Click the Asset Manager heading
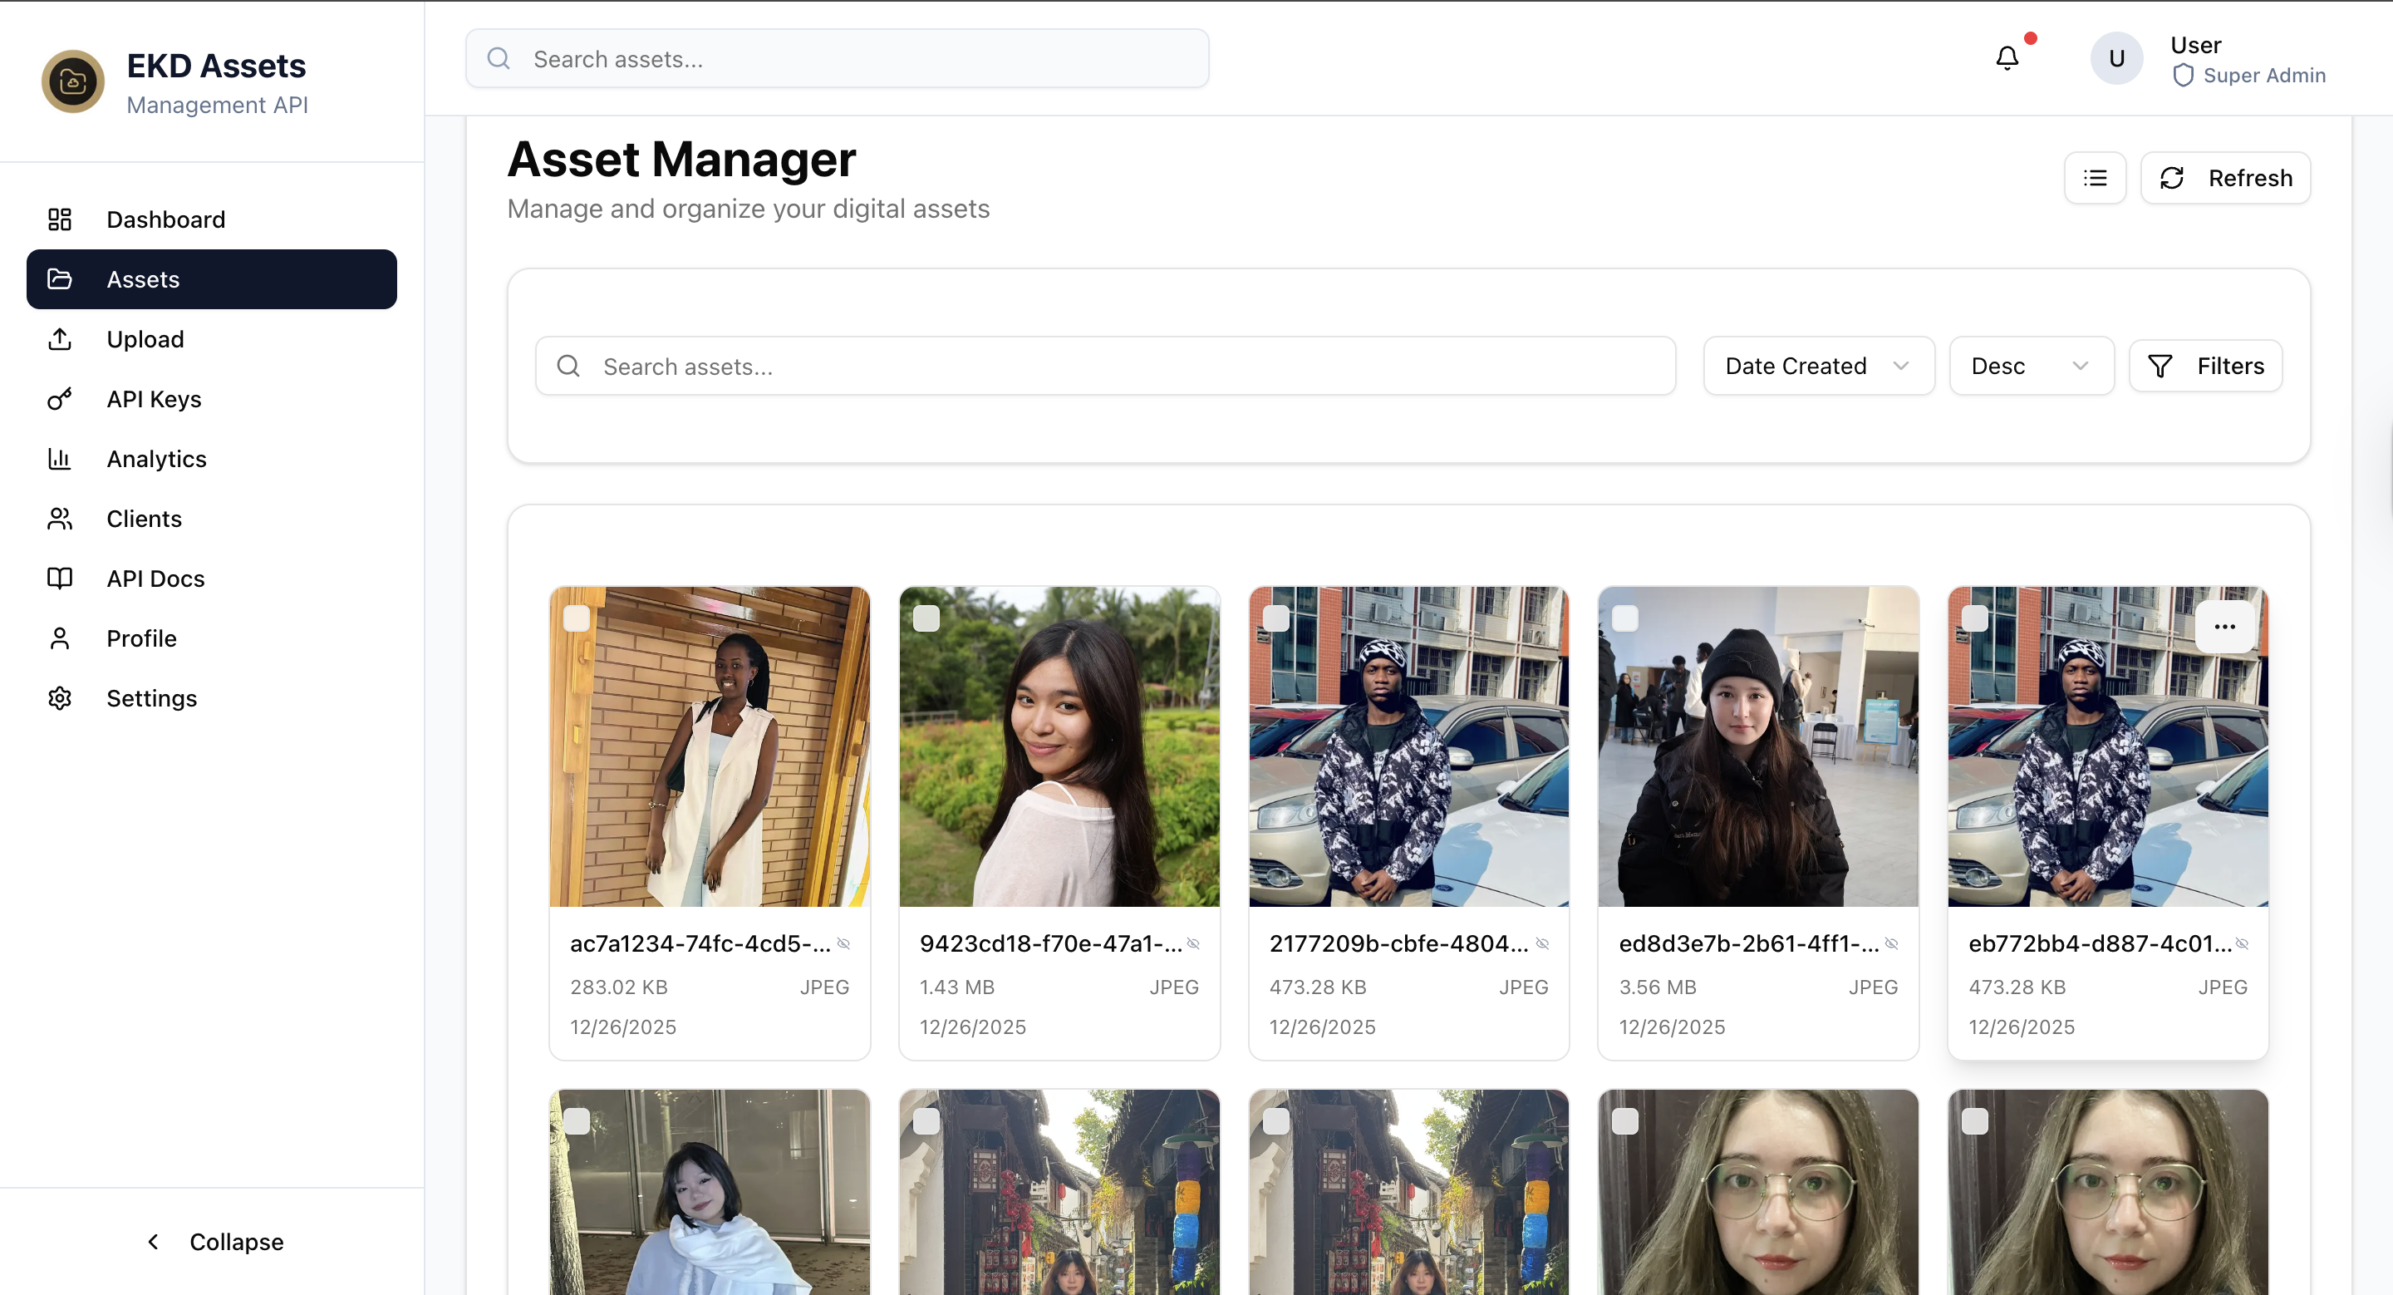The width and height of the screenshot is (2393, 1295). [x=682, y=159]
